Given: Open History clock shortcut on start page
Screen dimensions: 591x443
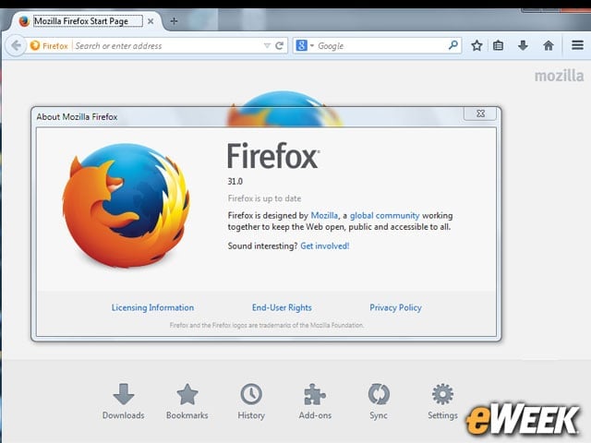Looking at the screenshot, I should pos(251,394).
